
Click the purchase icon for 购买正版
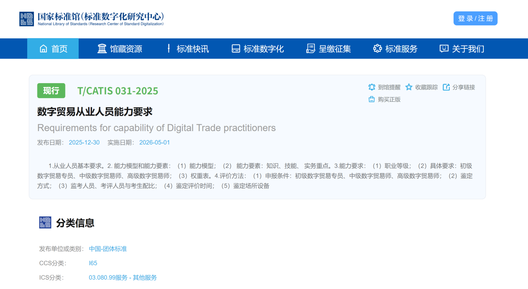[x=372, y=99]
